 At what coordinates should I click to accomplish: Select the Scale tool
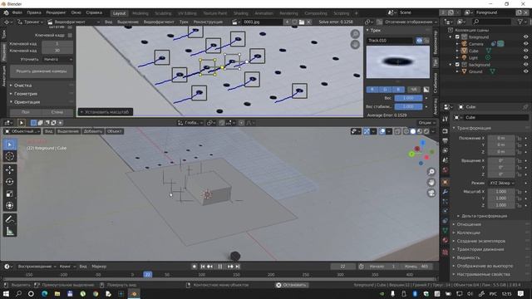coord(9,194)
